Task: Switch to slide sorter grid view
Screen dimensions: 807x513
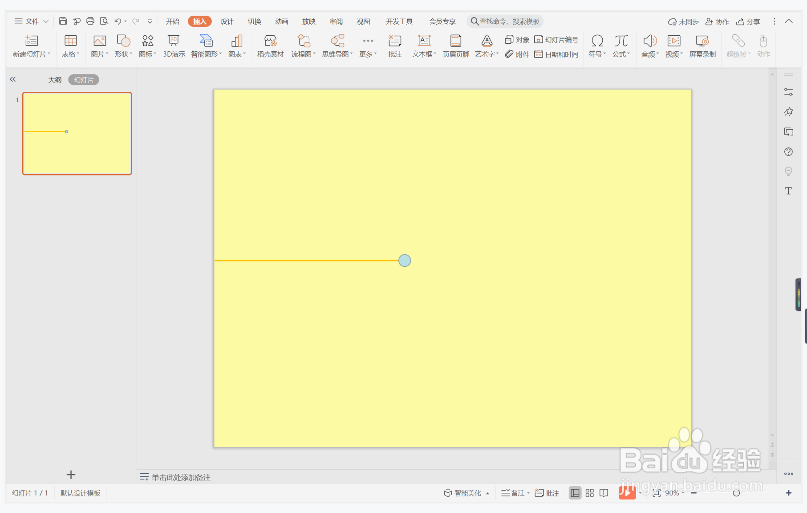Action: coord(589,493)
